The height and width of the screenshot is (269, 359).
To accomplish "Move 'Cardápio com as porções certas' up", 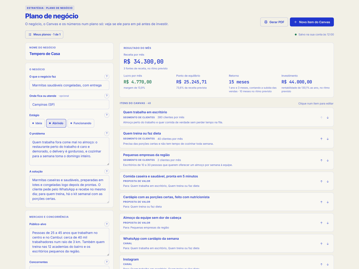I will [321, 202].
